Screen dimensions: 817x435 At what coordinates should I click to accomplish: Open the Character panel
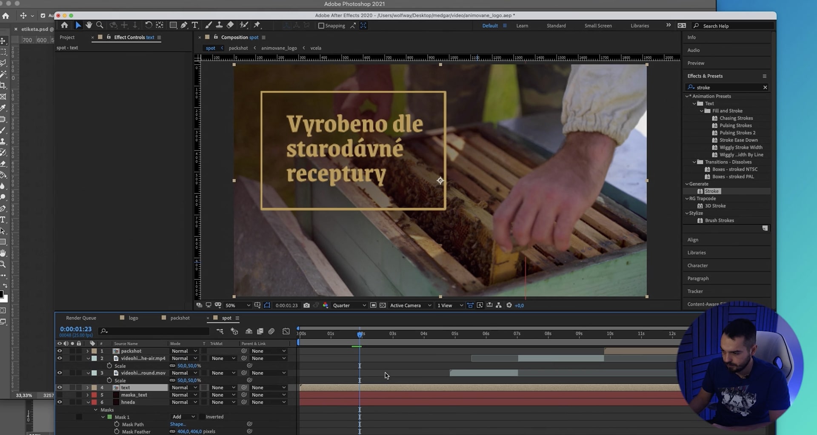[x=697, y=266]
